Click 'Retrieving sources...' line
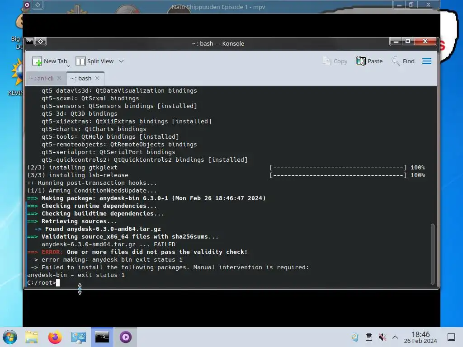The image size is (463, 347). [x=72, y=221]
